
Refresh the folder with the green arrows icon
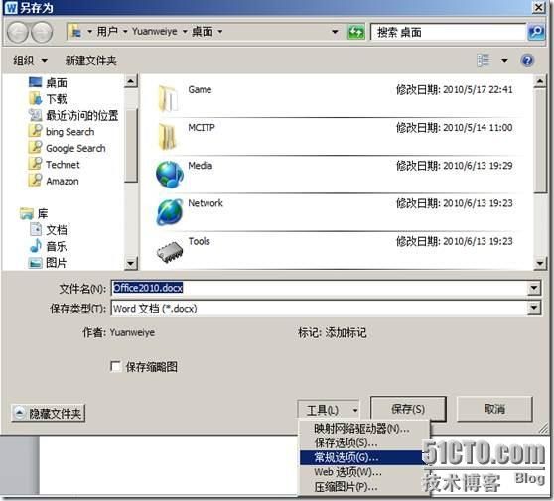(x=355, y=32)
